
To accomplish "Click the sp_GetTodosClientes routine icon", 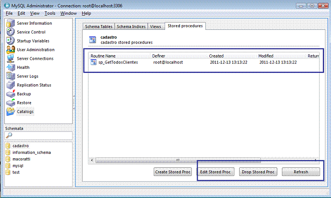I will click(94, 62).
